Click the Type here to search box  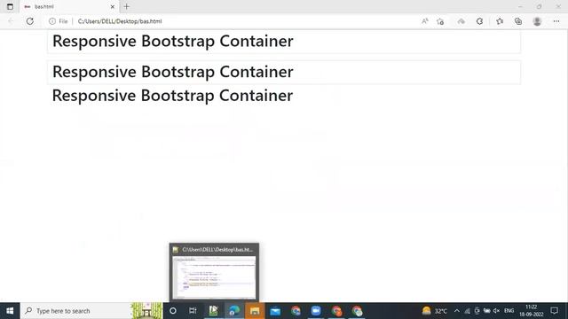click(91, 311)
